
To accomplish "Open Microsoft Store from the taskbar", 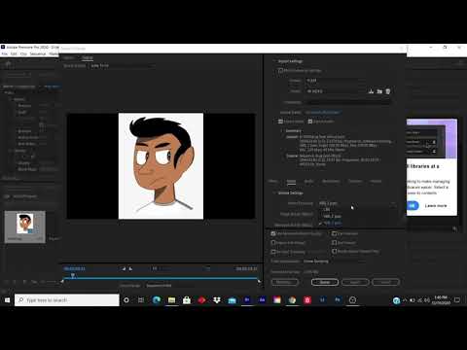I will click(x=187, y=300).
